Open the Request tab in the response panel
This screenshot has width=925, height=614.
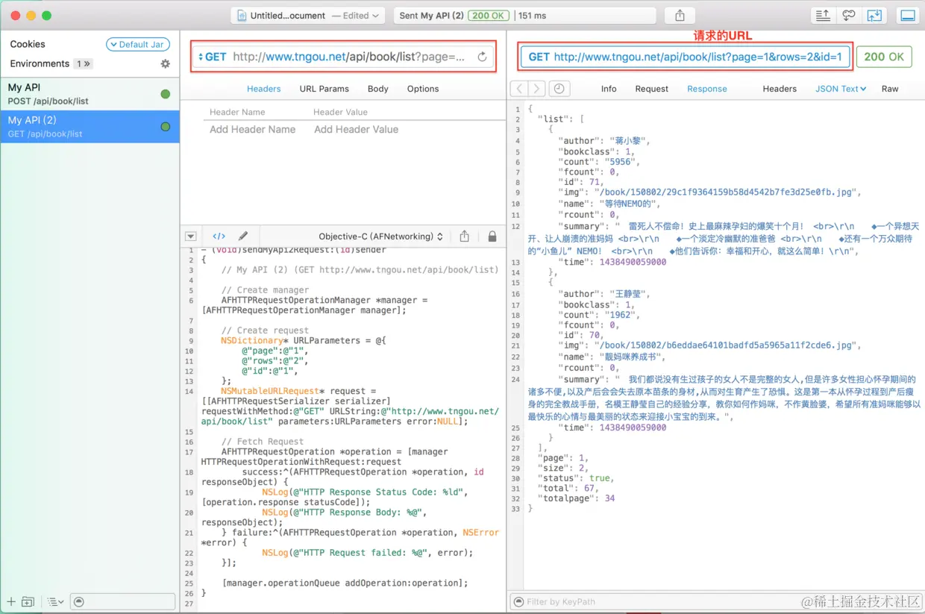coord(652,89)
